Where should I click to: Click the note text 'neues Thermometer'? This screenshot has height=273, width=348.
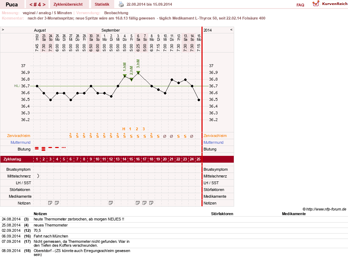click(51, 225)
